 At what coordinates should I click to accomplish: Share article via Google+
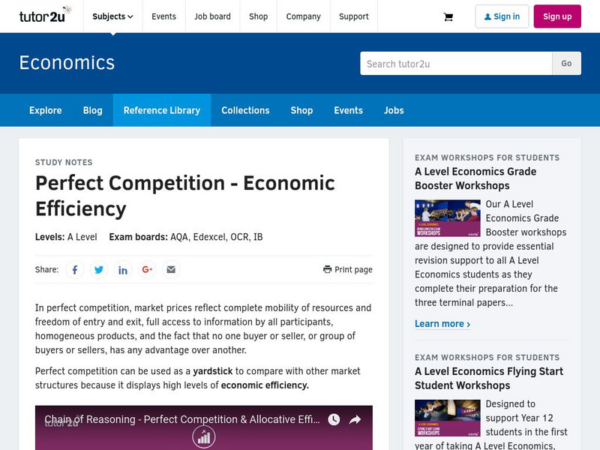(147, 269)
